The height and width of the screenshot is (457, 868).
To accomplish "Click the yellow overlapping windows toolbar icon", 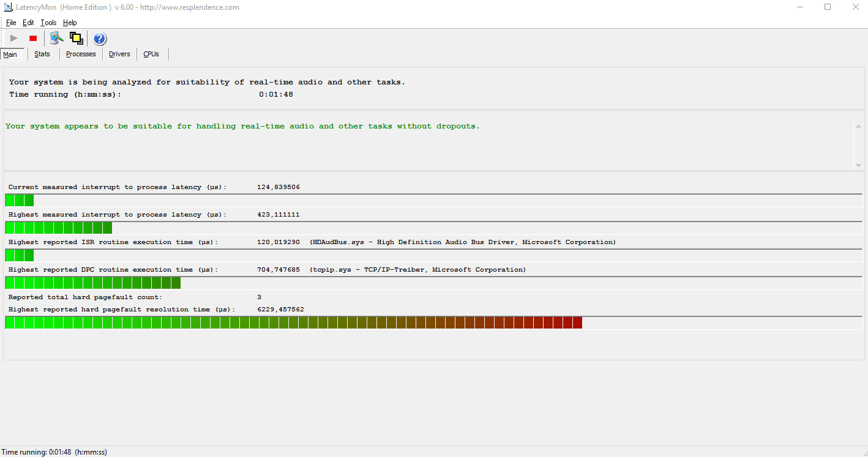I will pyautogui.click(x=77, y=39).
